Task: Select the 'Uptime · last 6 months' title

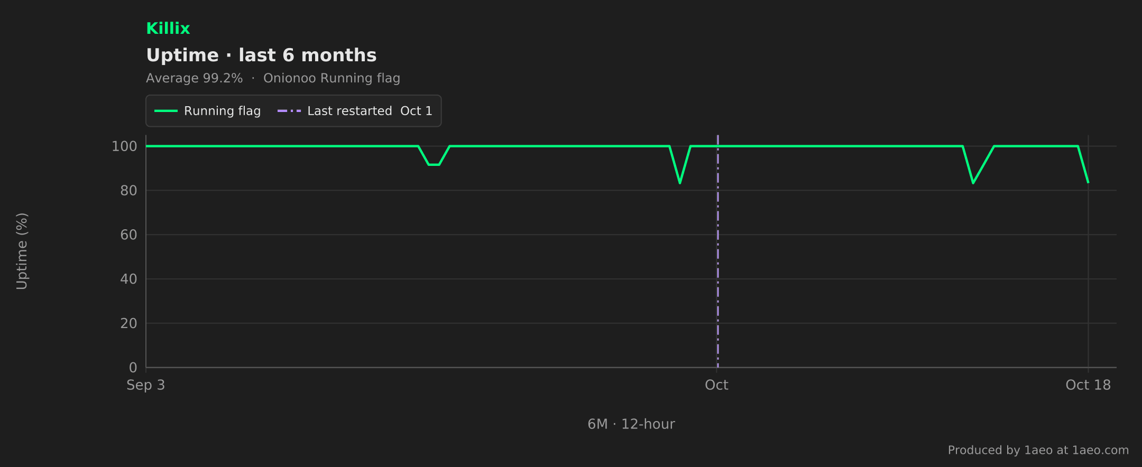Action: [261, 55]
